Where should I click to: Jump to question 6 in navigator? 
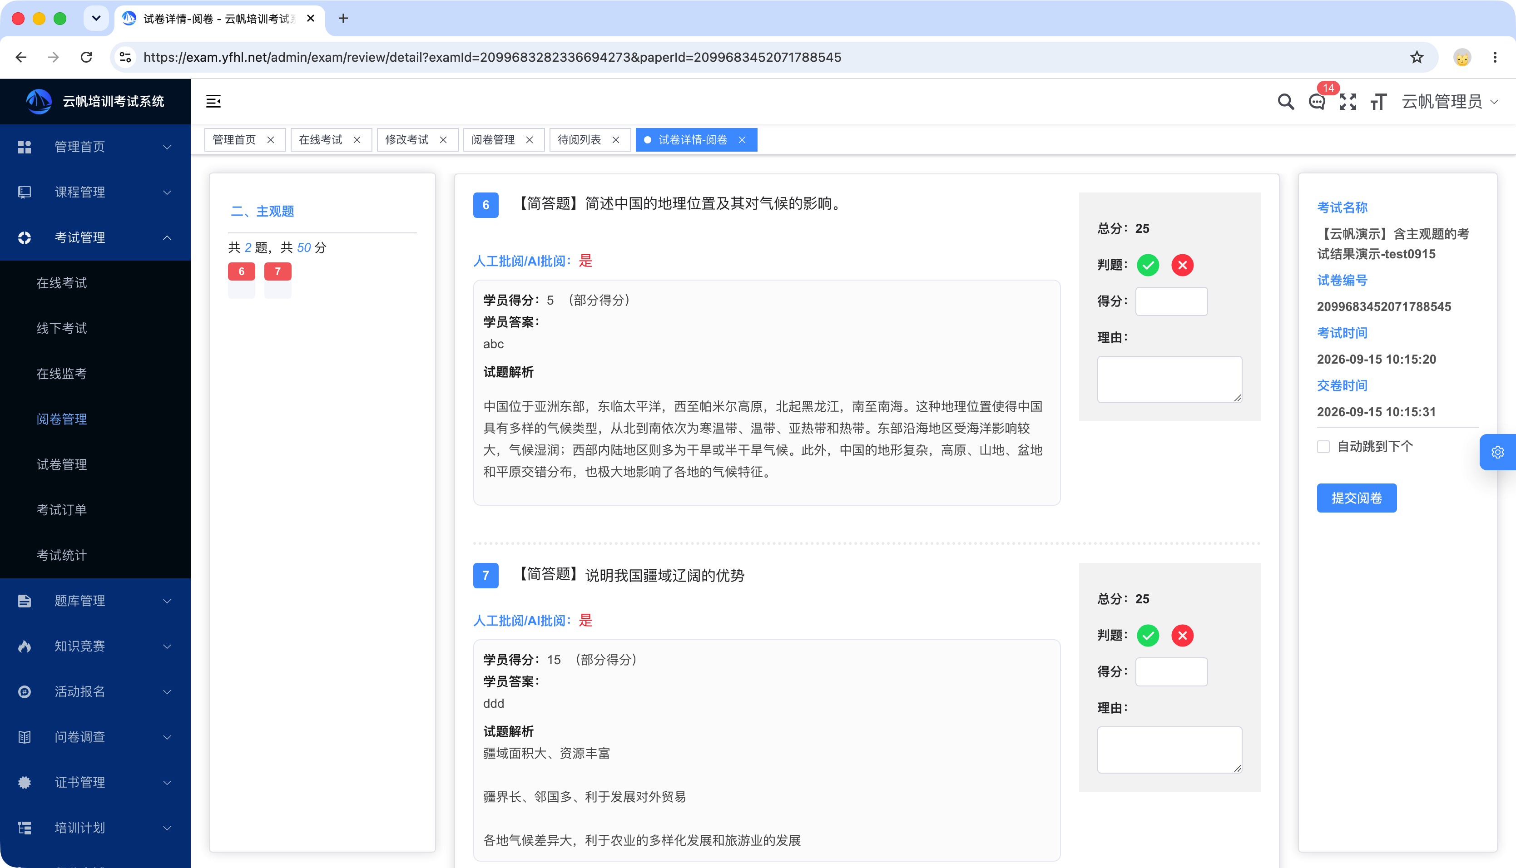[x=242, y=271]
